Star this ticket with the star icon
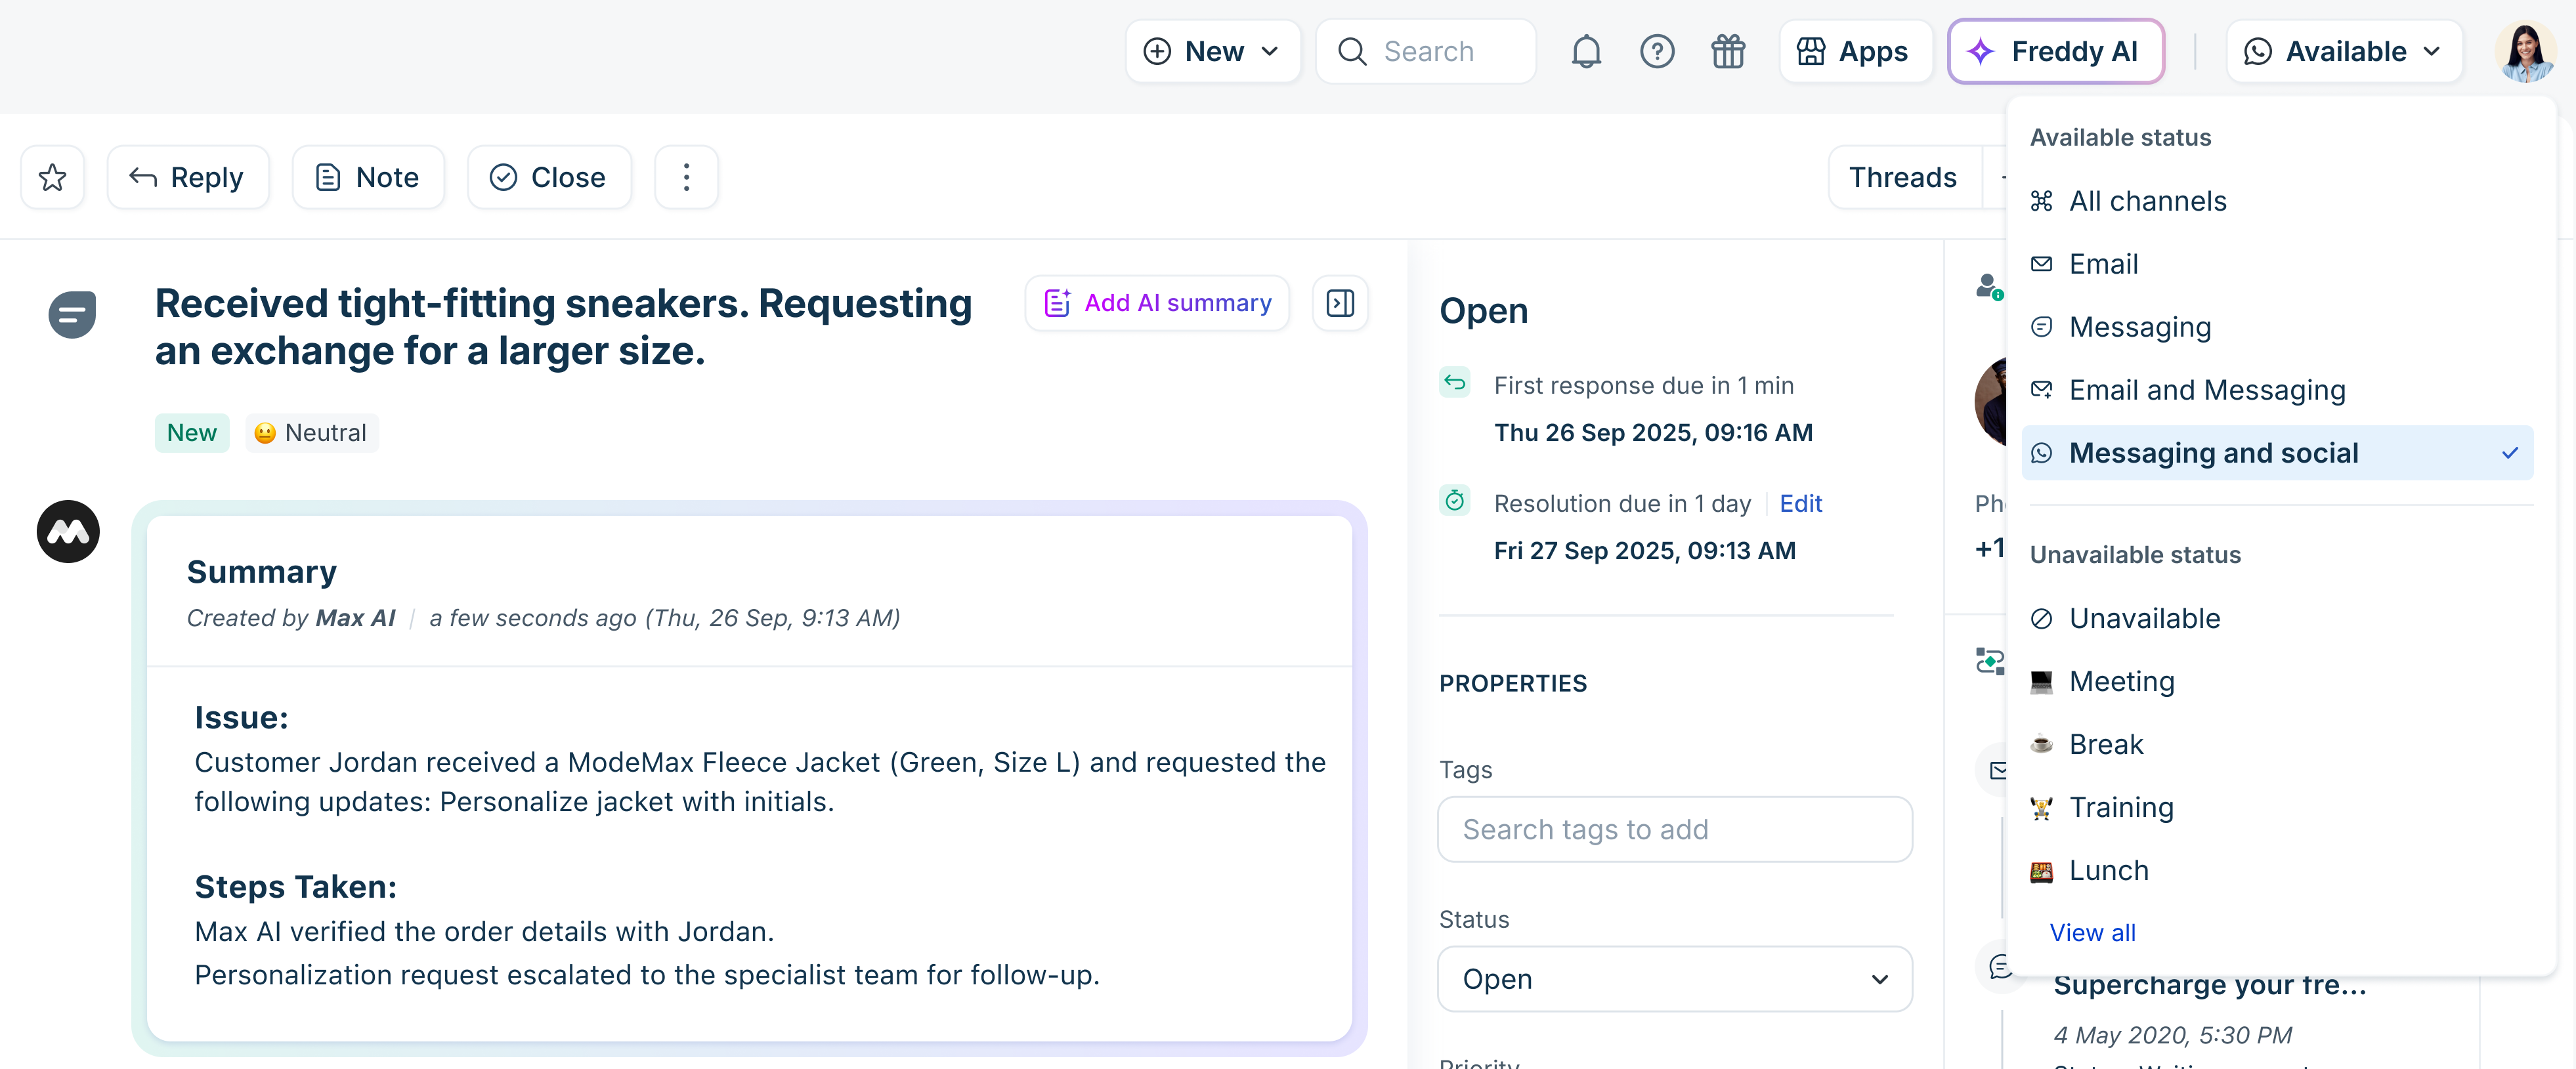The height and width of the screenshot is (1069, 2576). 52,177
